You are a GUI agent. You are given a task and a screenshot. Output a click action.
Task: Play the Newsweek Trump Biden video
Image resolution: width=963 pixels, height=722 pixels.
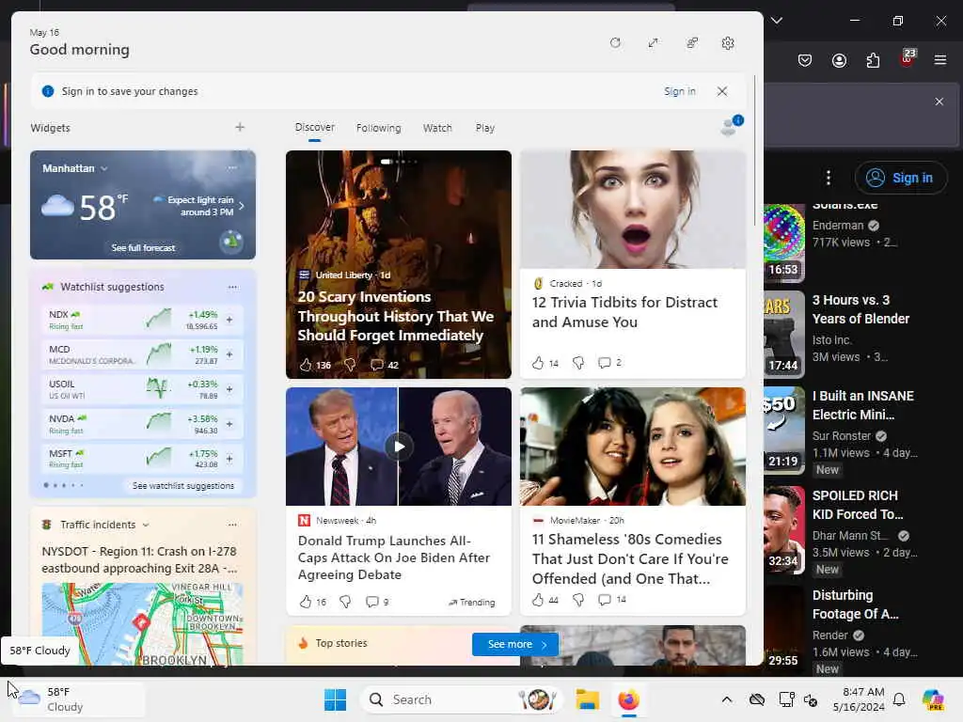[399, 447]
